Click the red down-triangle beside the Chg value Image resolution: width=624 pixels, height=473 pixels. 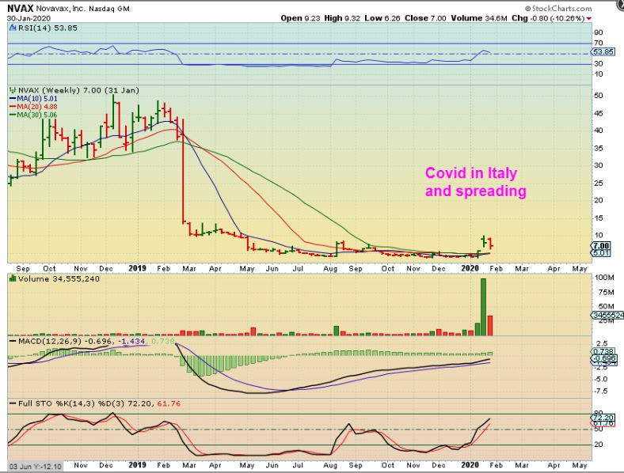click(x=589, y=19)
